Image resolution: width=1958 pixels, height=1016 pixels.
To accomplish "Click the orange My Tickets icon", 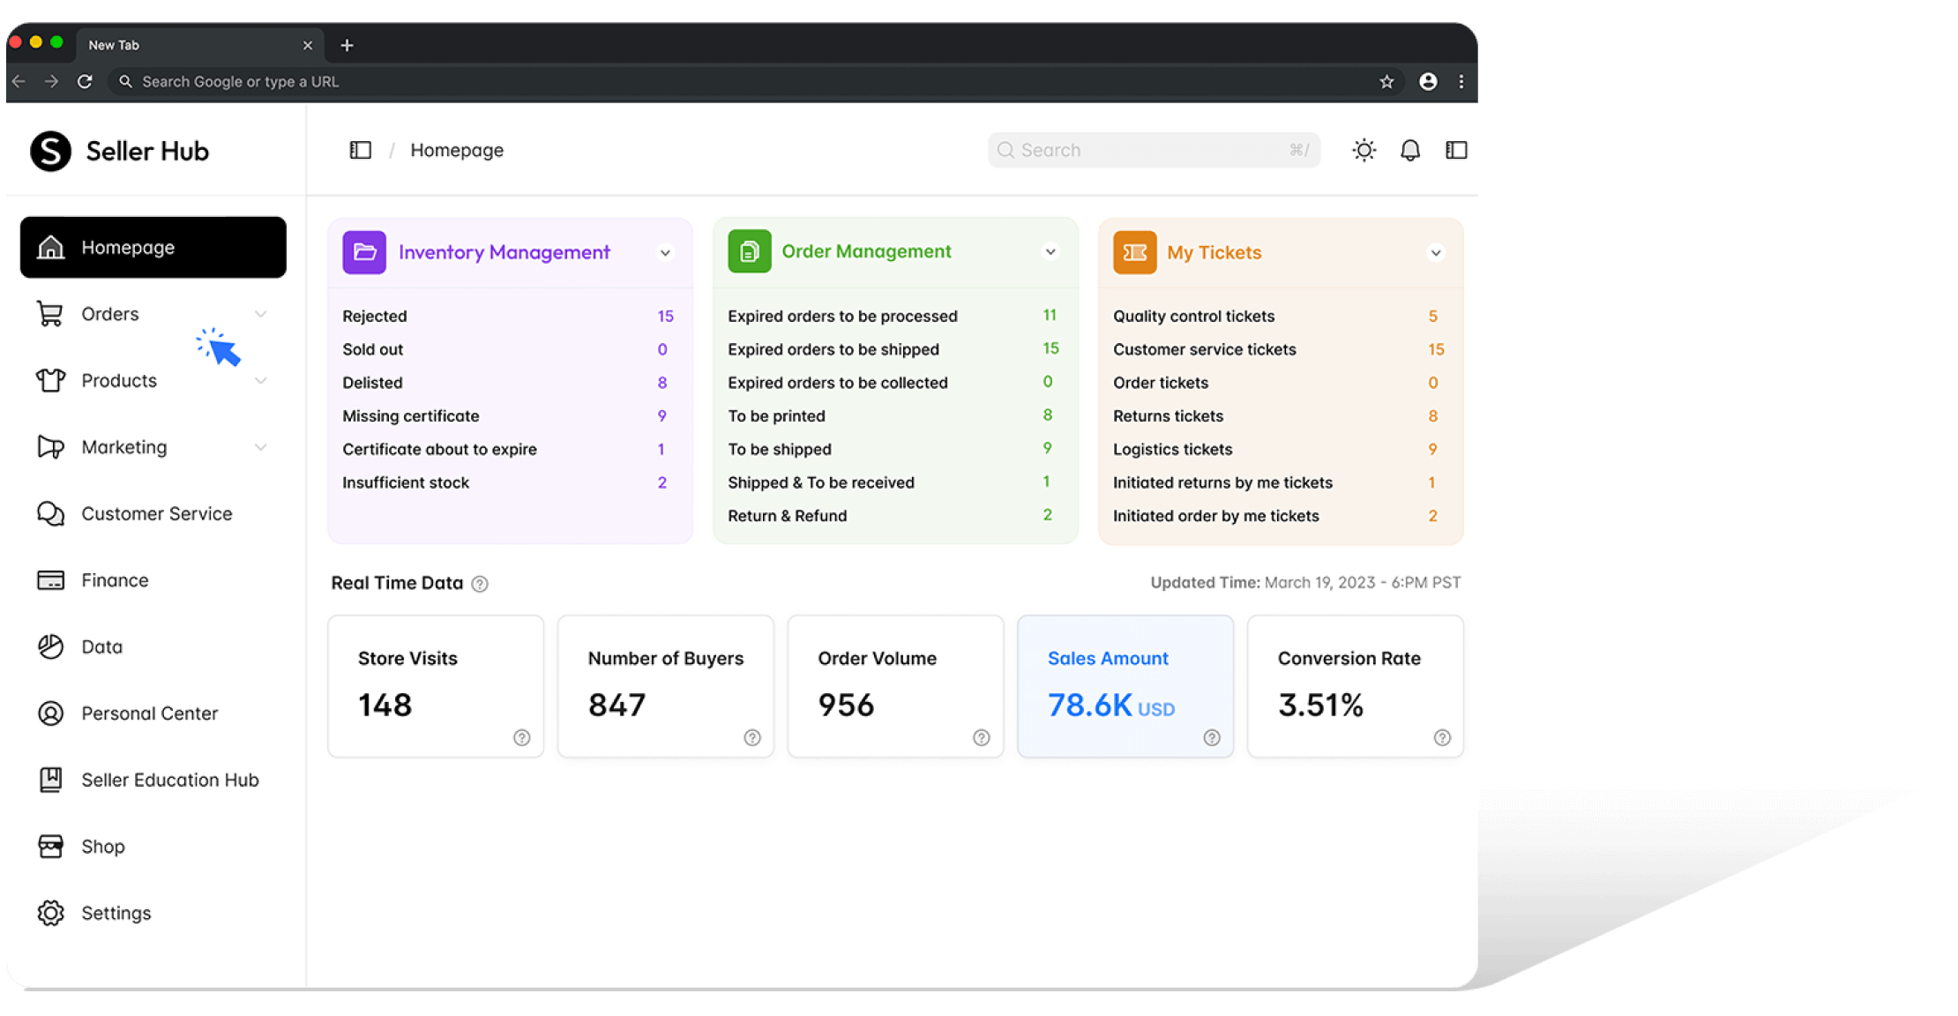I will [x=1134, y=252].
